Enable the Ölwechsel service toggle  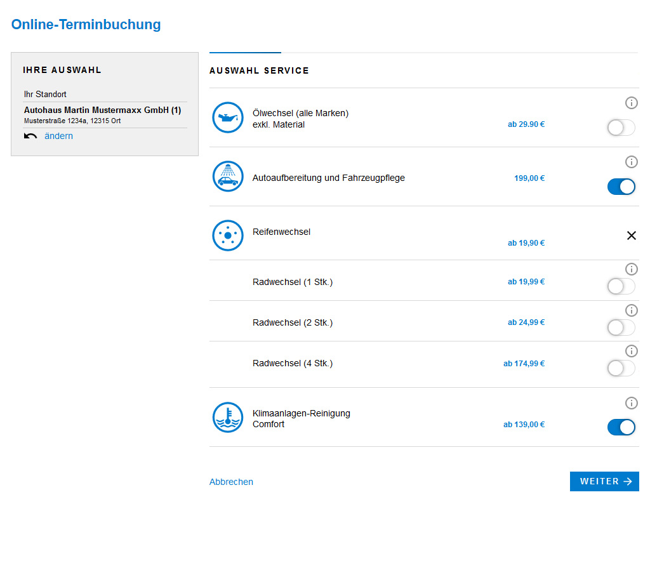pyautogui.click(x=621, y=128)
